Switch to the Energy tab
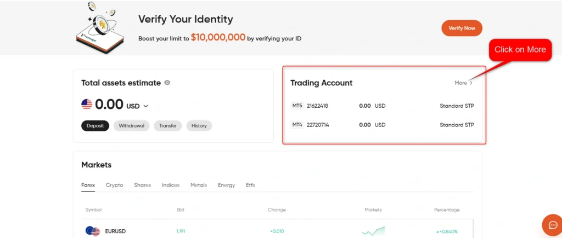The image size is (562, 238). (227, 185)
